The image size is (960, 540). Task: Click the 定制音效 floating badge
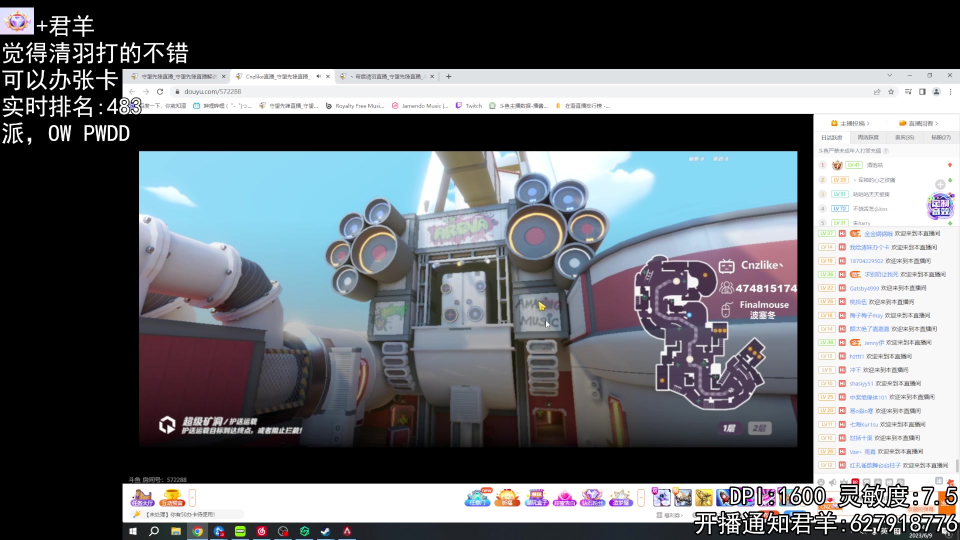click(940, 205)
